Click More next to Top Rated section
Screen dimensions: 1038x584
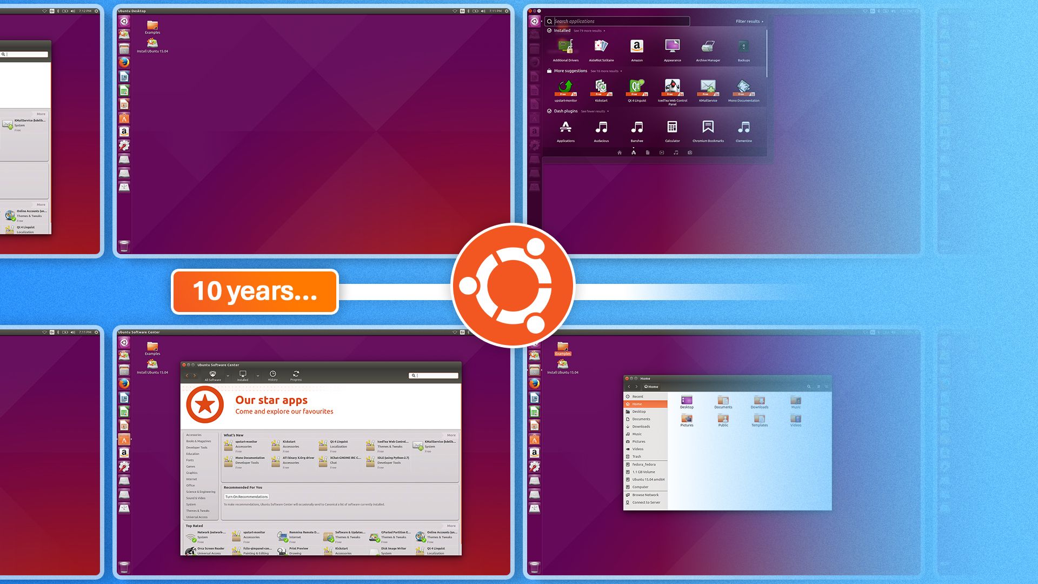[x=451, y=526]
